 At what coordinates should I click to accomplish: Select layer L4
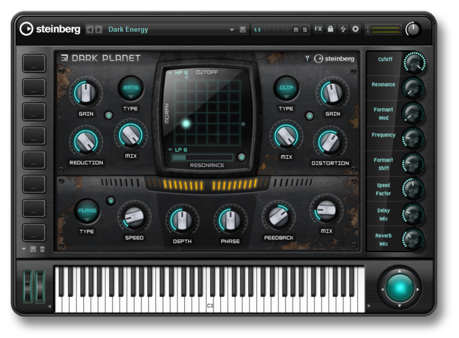pos(286,29)
